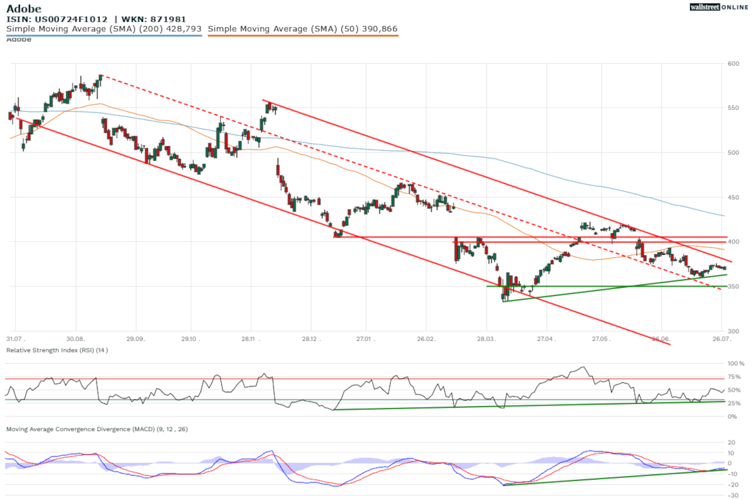This screenshot has width=753, height=500.
Task: Click the 28.11. date label
Action: click(251, 339)
